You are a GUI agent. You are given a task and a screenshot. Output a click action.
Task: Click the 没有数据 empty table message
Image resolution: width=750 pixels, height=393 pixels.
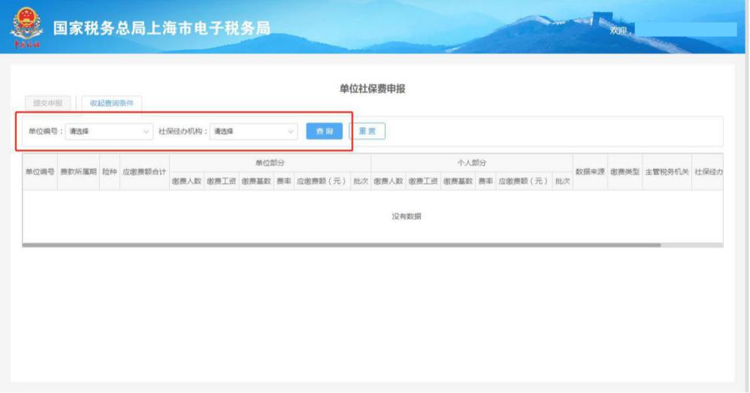click(407, 216)
